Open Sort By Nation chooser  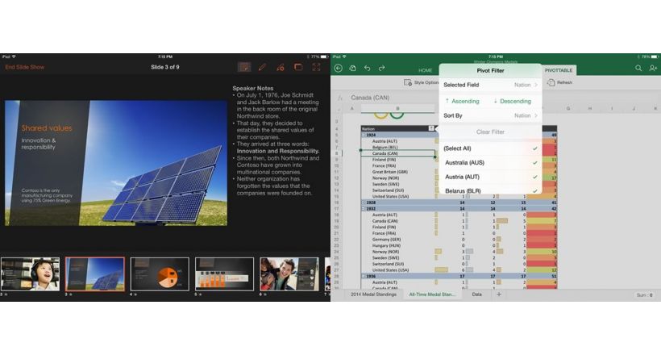tap(490, 115)
